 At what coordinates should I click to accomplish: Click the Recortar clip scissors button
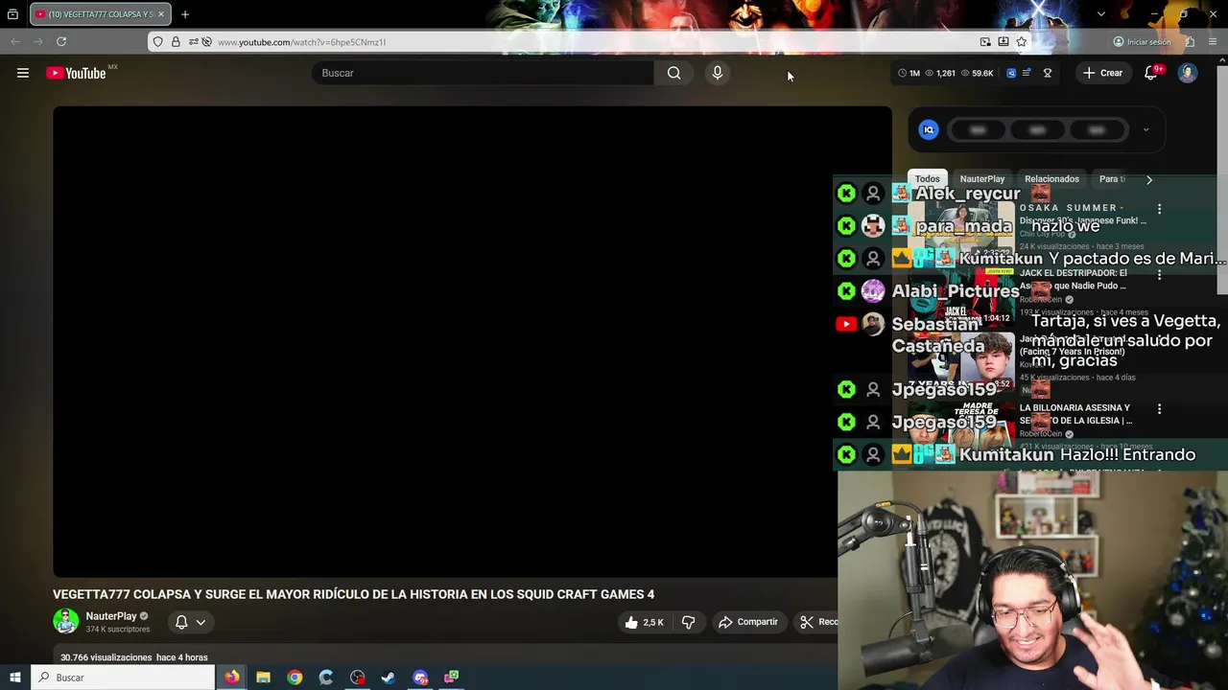pos(817,622)
